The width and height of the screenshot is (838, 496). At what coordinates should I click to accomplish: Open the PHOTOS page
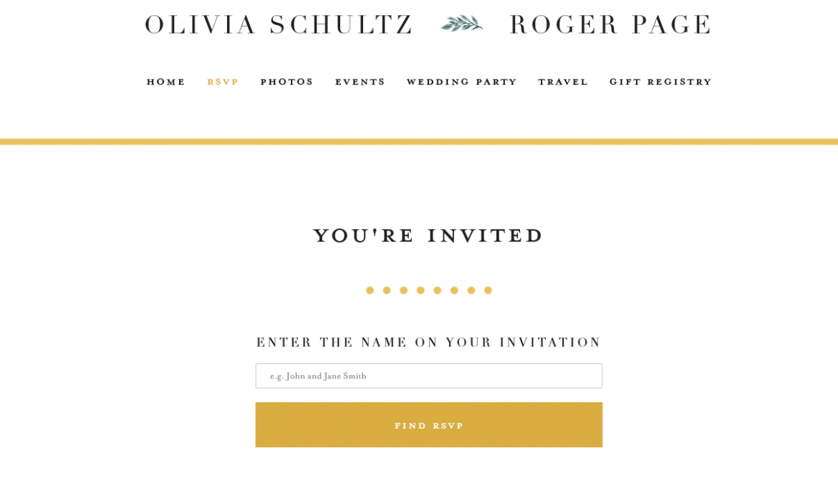tap(287, 82)
